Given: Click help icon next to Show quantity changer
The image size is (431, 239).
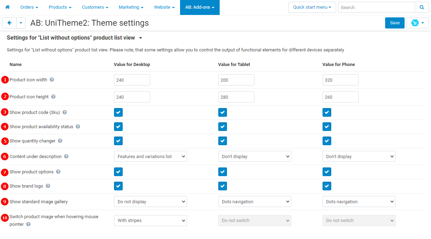Looking at the screenshot, I should point(60,141).
